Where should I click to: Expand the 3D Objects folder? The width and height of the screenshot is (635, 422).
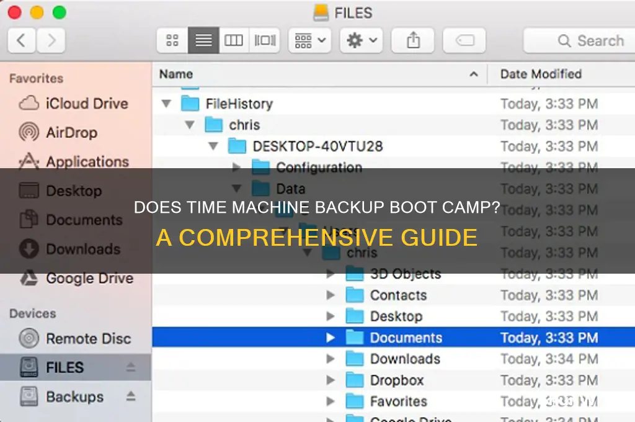click(x=331, y=274)
